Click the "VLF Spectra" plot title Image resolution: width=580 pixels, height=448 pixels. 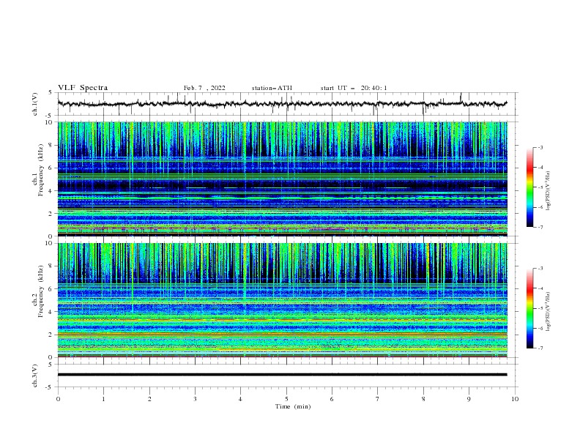[83, 88]
